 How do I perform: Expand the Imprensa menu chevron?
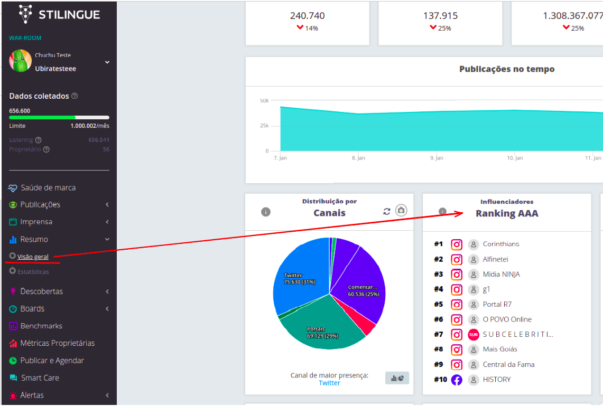(x=107, y=222)
